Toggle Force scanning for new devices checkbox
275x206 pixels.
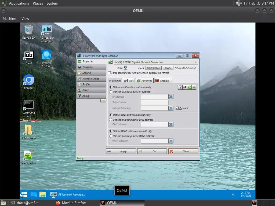(x=109, y=73)
